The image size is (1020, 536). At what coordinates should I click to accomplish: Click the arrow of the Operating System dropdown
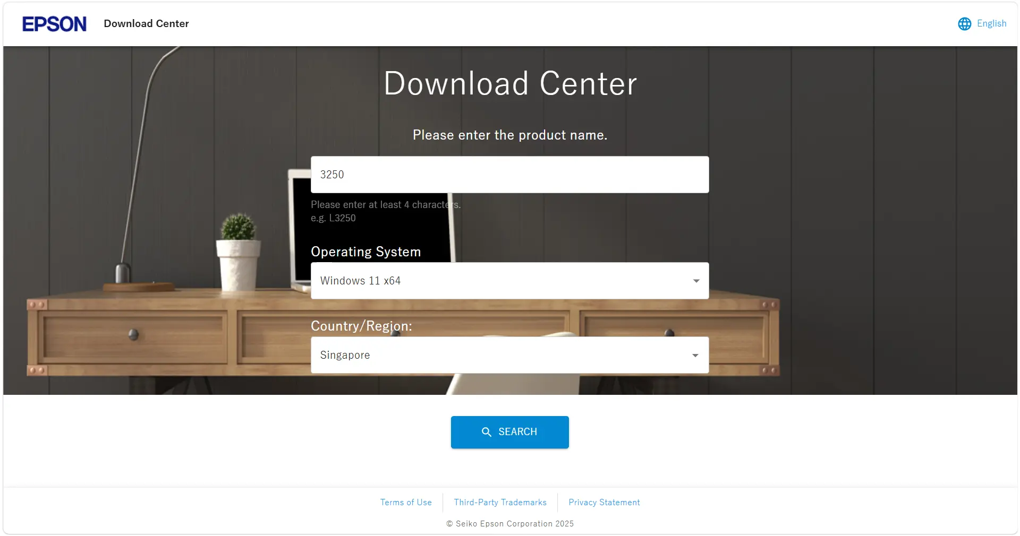[696, 281]
